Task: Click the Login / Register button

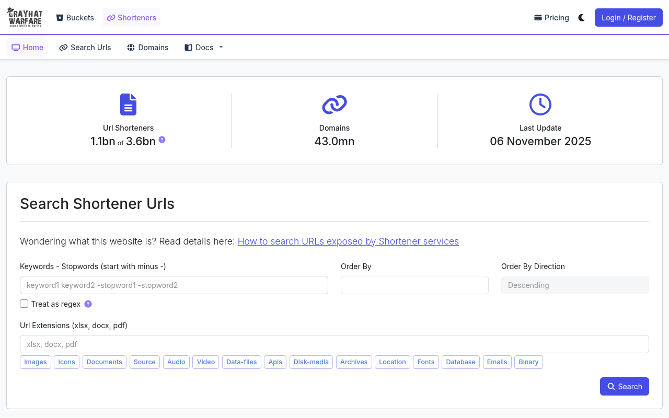Action: [629, 18]
